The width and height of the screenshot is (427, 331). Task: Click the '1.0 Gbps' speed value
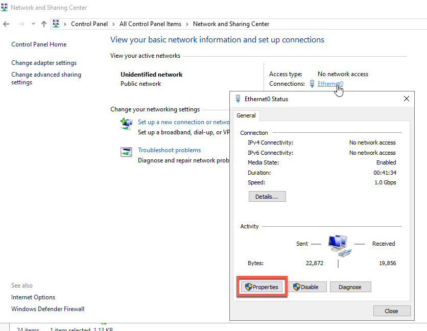[x=385, y=182]
